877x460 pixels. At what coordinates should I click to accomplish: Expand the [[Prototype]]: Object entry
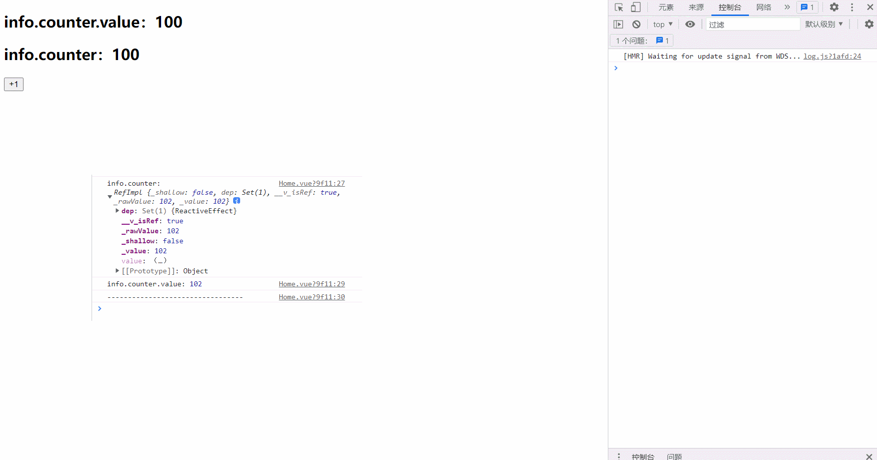118,271
